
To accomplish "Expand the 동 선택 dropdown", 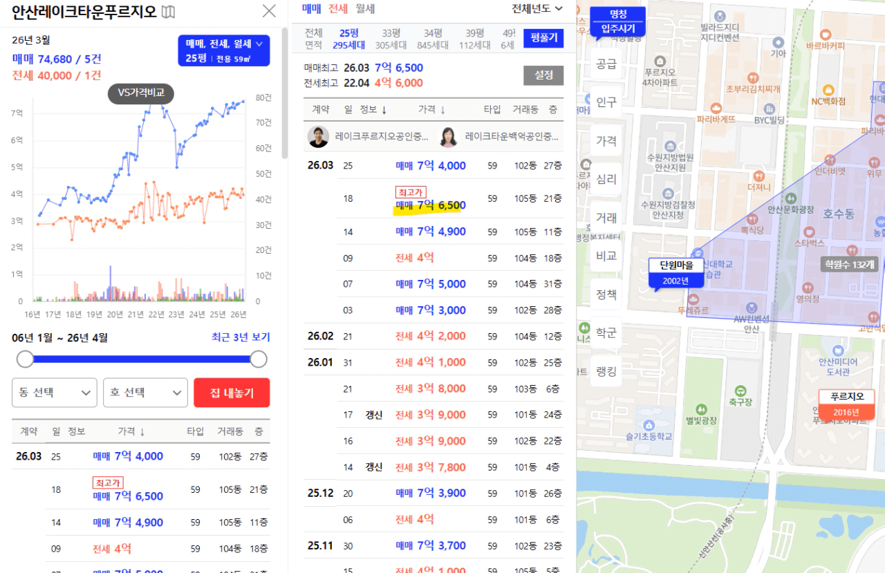I will pyautogui.click(x=54, y=393).
